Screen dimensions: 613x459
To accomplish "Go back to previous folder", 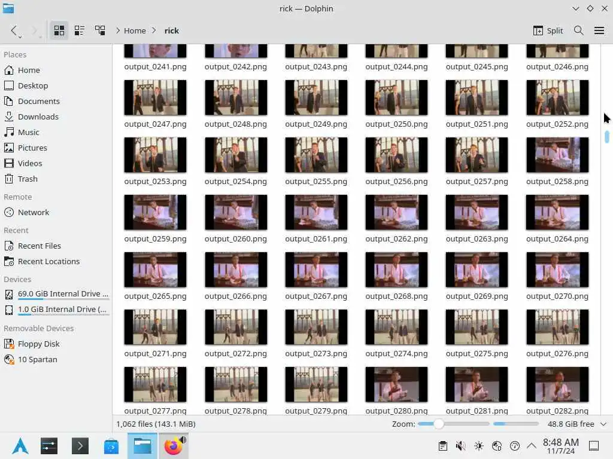I will click(14, 30).
